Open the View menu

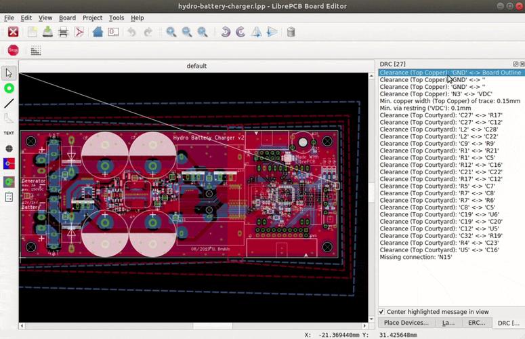45,18
